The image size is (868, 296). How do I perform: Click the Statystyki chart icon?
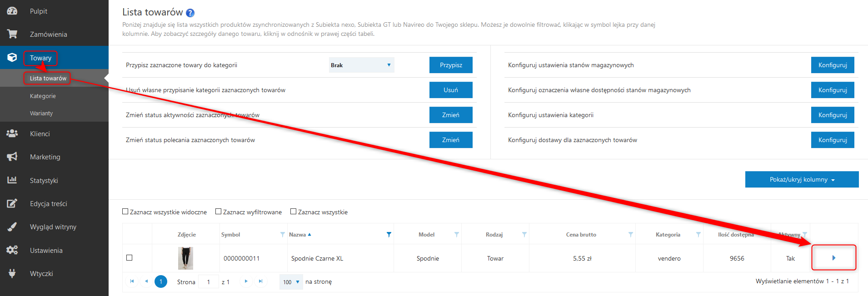(12, 180)
